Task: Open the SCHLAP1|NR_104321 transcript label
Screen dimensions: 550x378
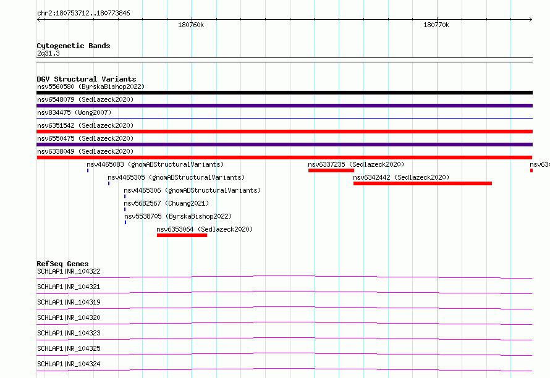Action: pyautogui.click(x=69, y=287)
